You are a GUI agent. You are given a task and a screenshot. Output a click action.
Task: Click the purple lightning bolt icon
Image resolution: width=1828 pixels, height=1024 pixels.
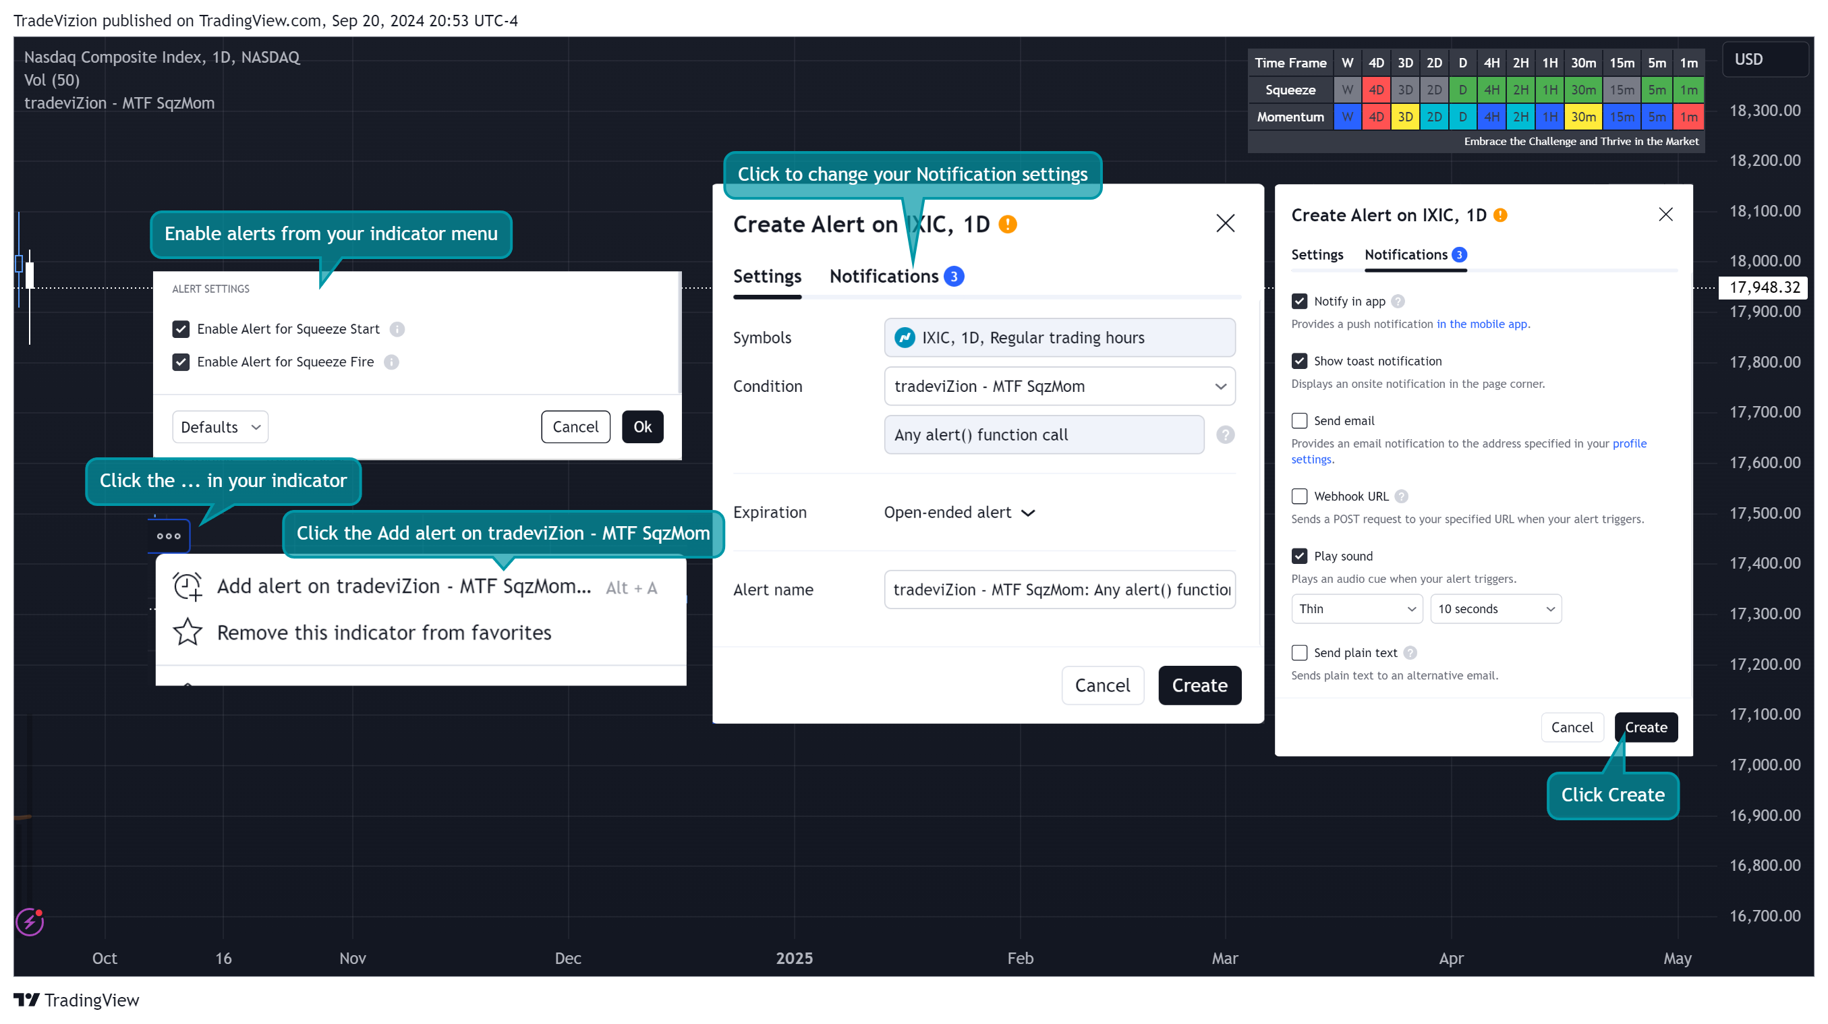[x=30, y=922]
